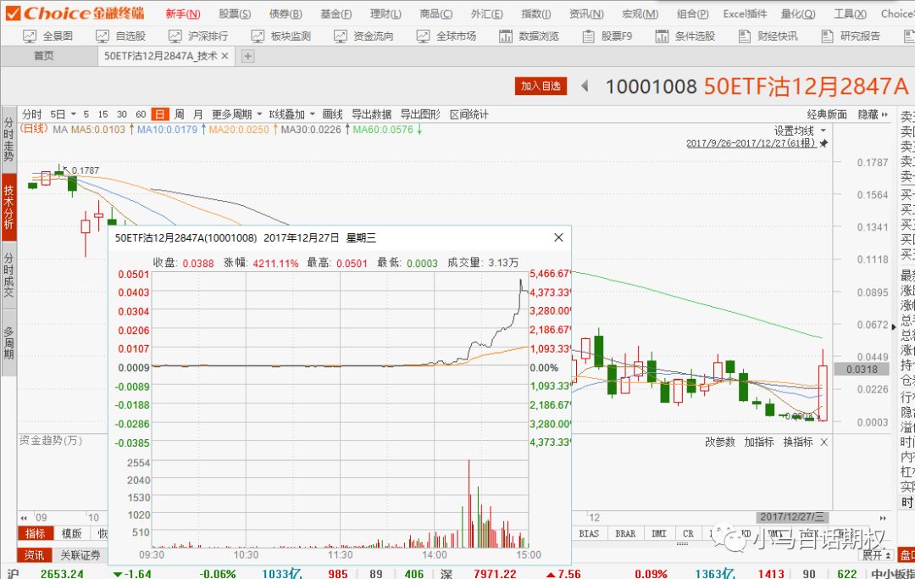Click 导出数据 export data button
This screenshot has height=579, width=915.
(x=371, y=114)
